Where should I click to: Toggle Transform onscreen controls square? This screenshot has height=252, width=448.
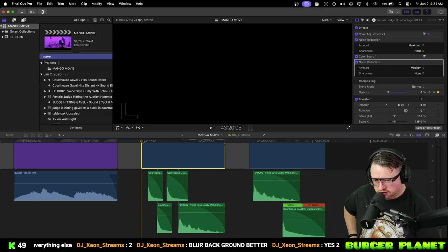(x=420, y=99)
